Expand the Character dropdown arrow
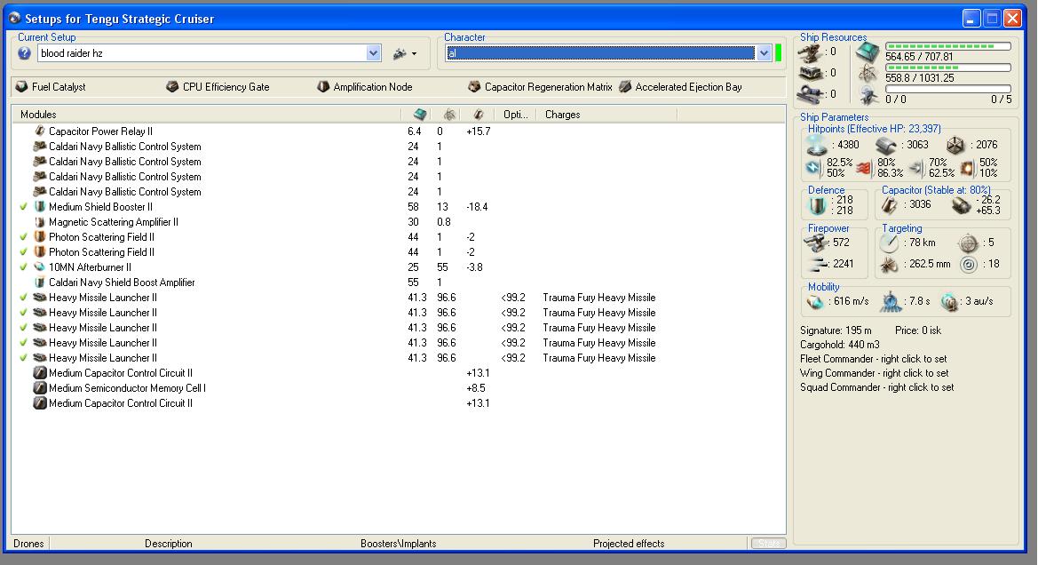1038x565 pixels. pyautogui.click(x=764, y=53)
